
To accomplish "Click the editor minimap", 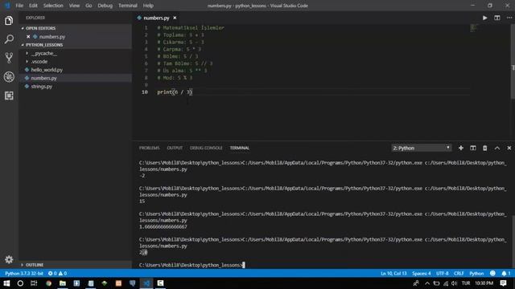I will pyautogui.click(x=474, y=28).
